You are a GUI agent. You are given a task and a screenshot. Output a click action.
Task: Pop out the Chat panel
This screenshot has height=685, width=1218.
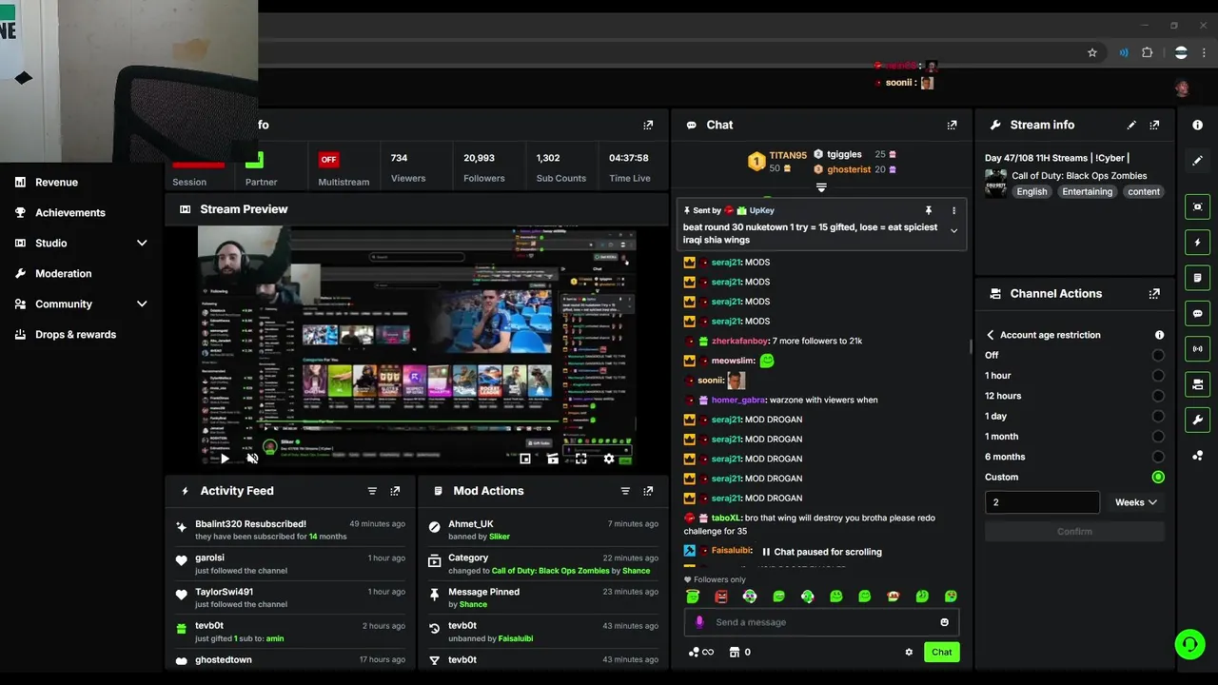pos(952,125)
